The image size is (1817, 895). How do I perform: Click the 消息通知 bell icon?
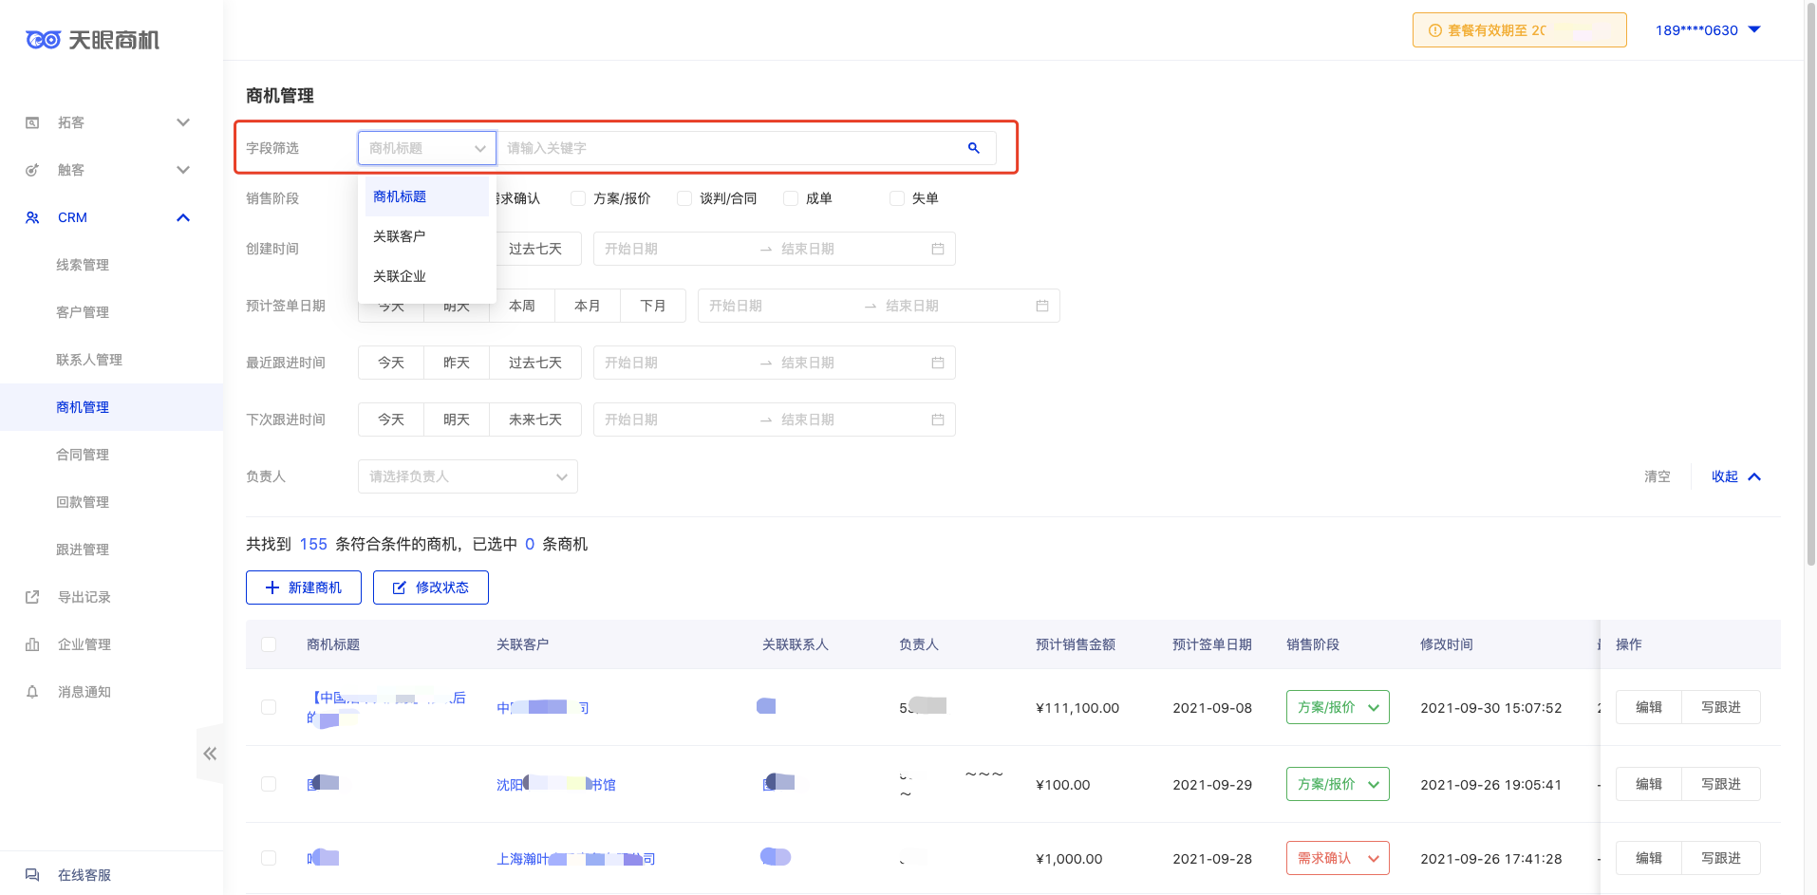tap(32, 692)
